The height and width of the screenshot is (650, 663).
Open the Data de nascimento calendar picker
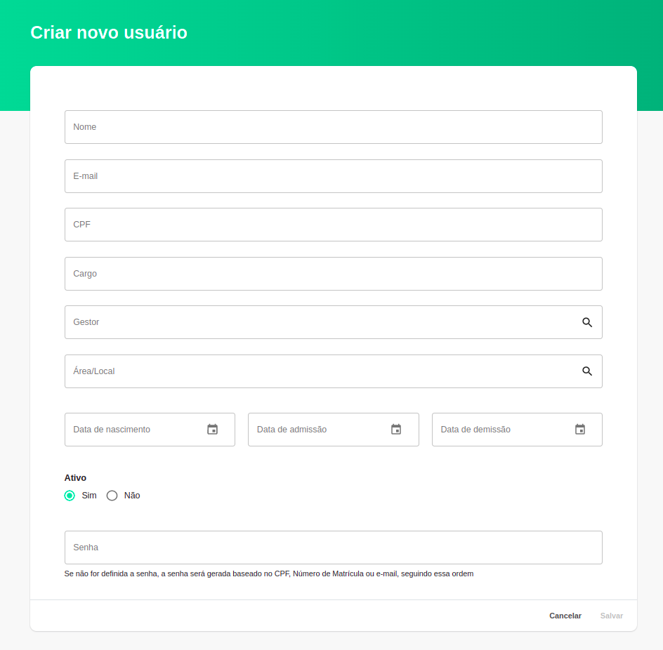[213, 429]
